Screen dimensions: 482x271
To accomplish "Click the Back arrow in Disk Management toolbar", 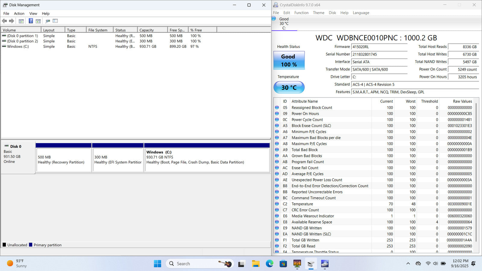I will point(4,21).
